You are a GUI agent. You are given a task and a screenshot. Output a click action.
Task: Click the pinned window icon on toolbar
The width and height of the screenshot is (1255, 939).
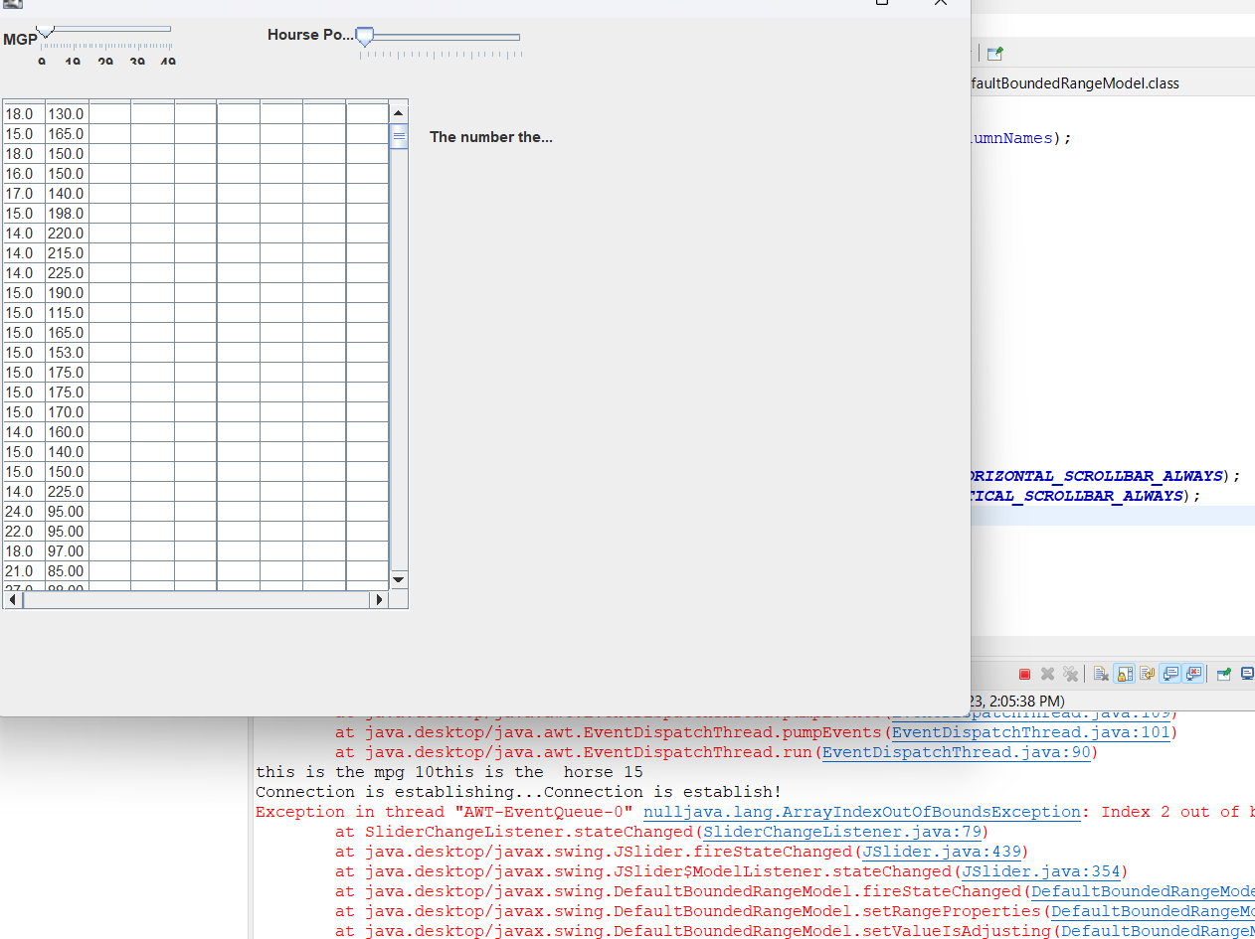tap(1224, 674)
